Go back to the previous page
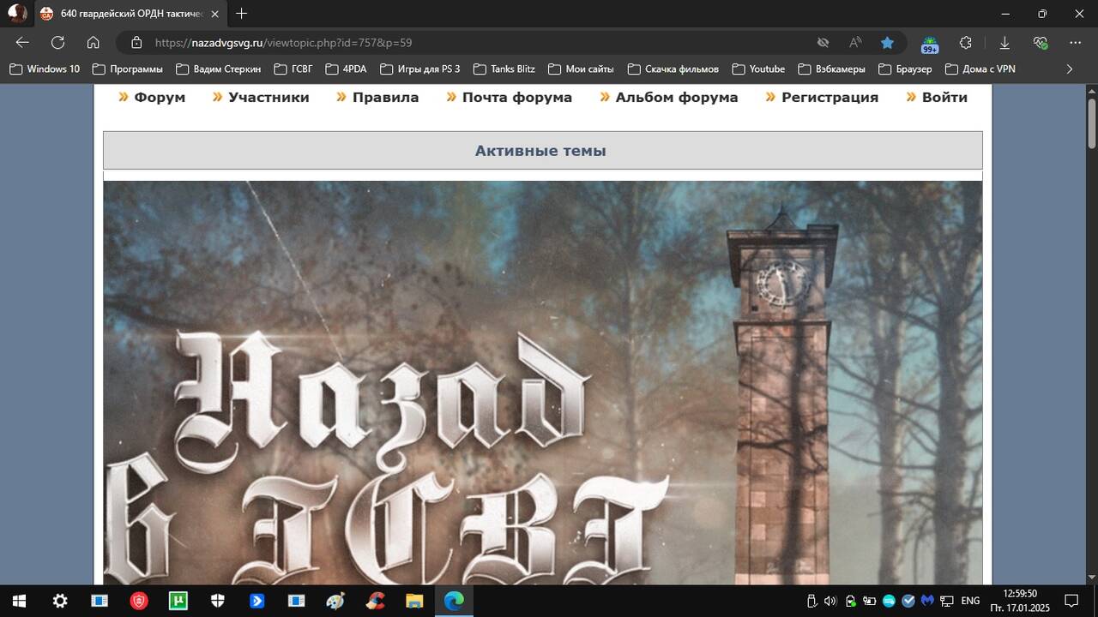The height and width of the screenshot is (617, 1098). [x=22, y=43]
